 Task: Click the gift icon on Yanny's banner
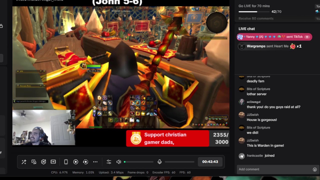tap(307, 37)
